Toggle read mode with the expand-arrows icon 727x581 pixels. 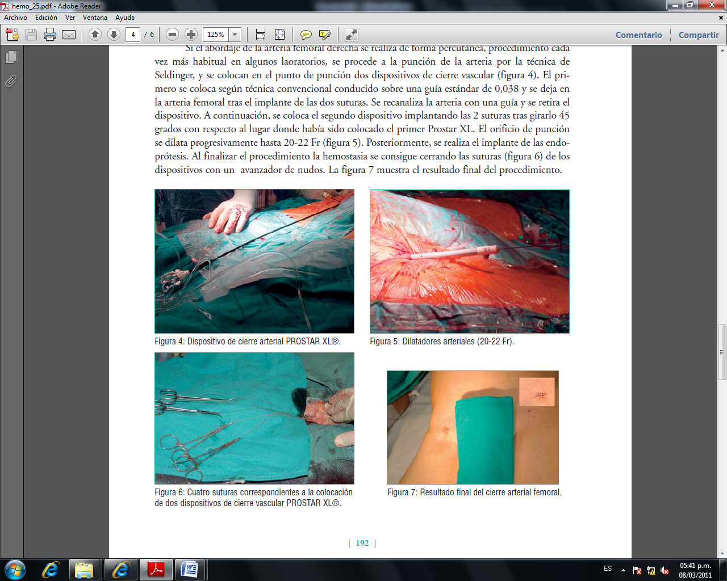click(352, 35)
